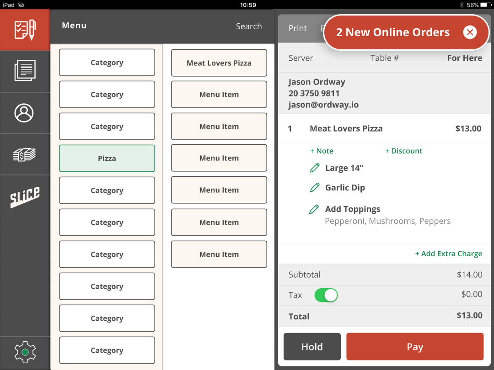The height and width of the screenshot is (370, 494).
Task: Click the cash payments sidebar icon
Action: tap(25, 154)
